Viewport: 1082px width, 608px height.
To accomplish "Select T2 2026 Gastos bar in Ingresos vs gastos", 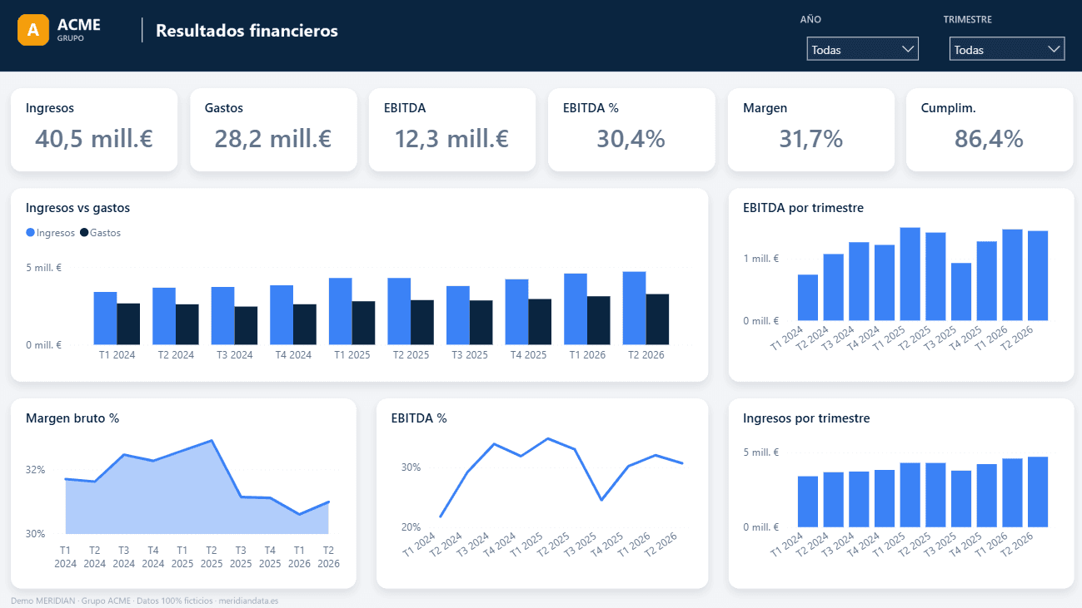I will [657, 319].
